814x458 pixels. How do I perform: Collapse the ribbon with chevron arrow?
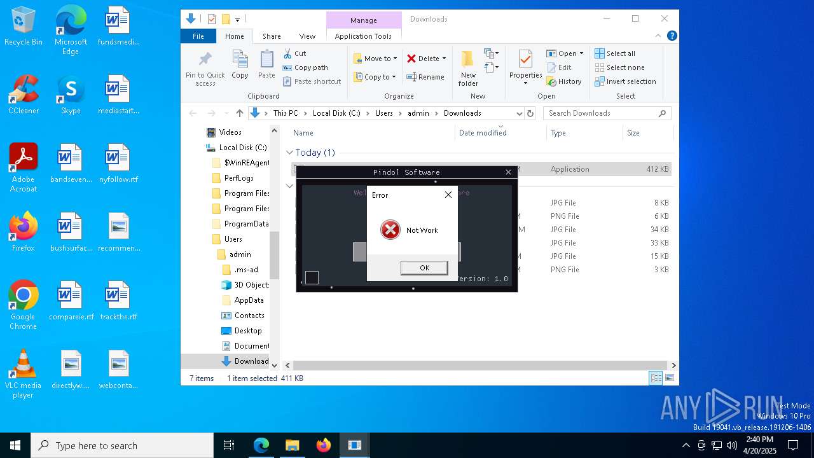(x=659, y=36)
